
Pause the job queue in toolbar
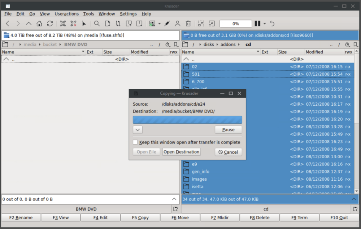(257, 23)
